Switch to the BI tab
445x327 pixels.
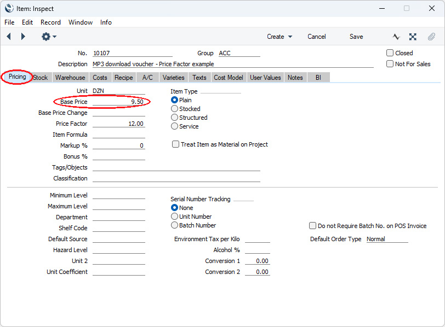click(x=318, y=78)
